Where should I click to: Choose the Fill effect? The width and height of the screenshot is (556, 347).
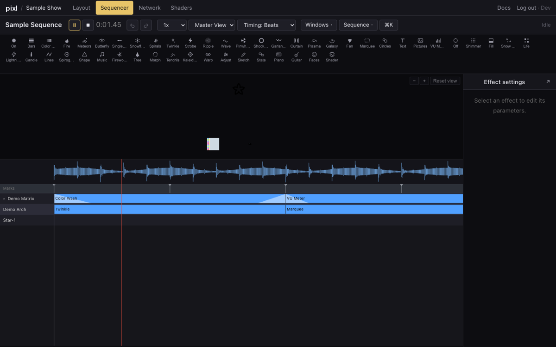491,43
